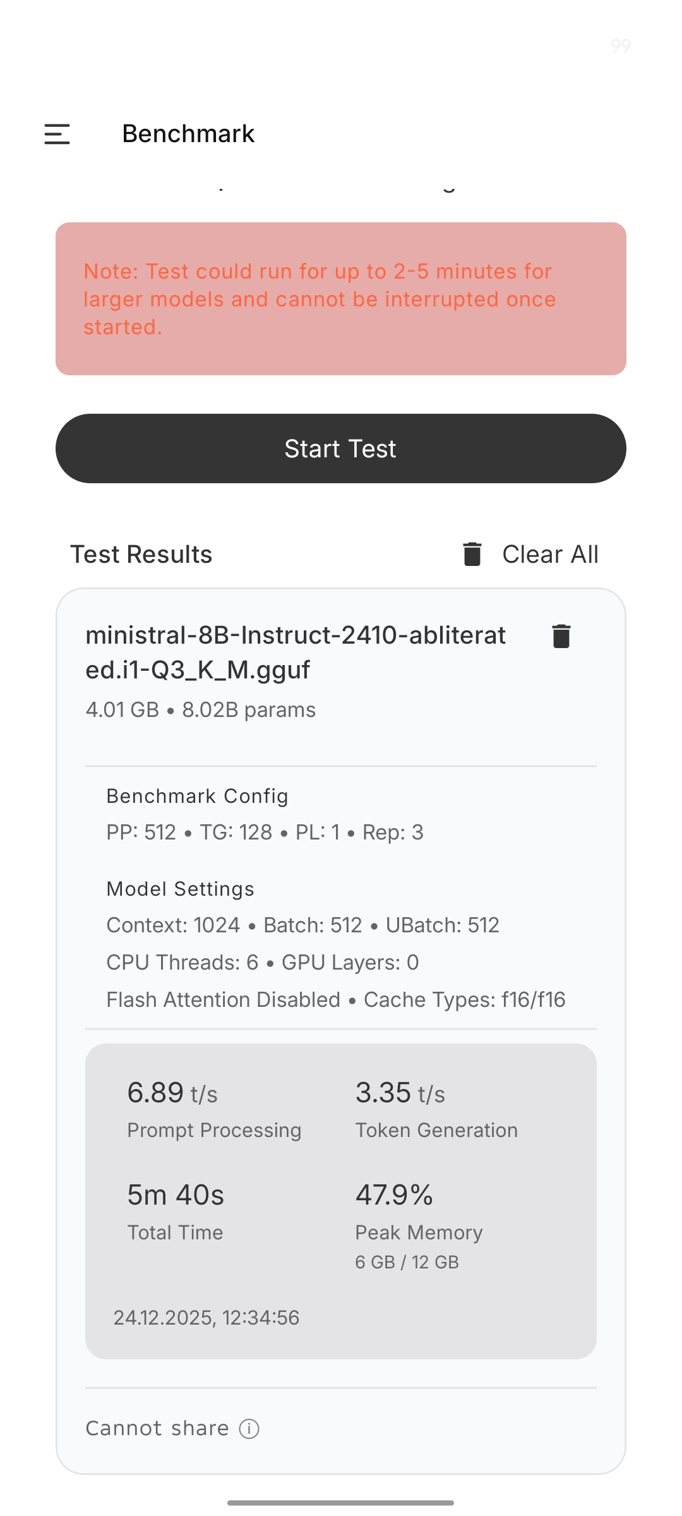
Task: Tap the 5m 40s Total Time value
Action: pyautogui.click(x=176, y=1195)
